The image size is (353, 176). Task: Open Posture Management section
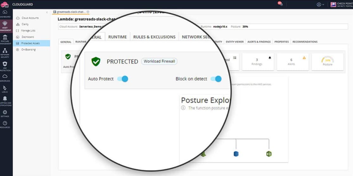click(x=5, y=39)
